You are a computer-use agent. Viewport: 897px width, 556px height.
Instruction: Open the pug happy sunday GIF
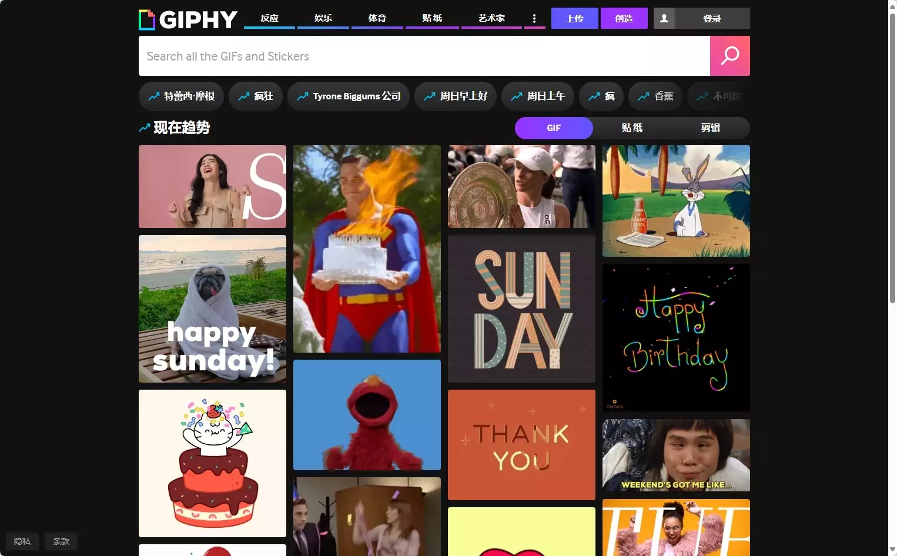click(212, 309)
